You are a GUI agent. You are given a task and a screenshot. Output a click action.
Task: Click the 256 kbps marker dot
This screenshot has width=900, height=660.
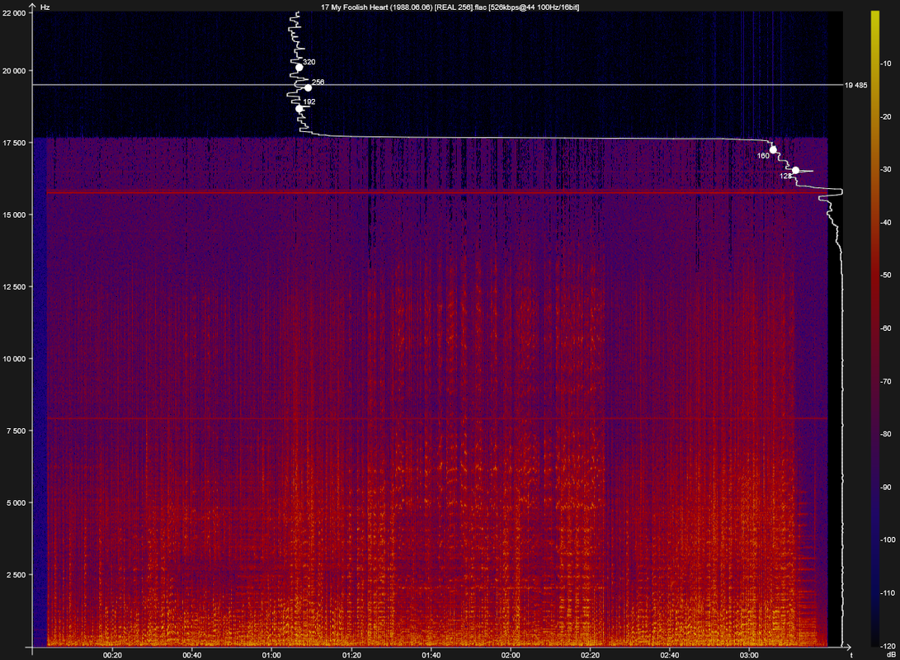(x=309, y=87)
